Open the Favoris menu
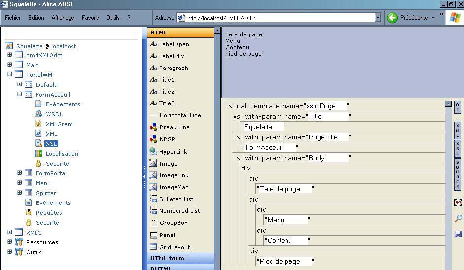 pyautogui.click(x=90, y=18)
